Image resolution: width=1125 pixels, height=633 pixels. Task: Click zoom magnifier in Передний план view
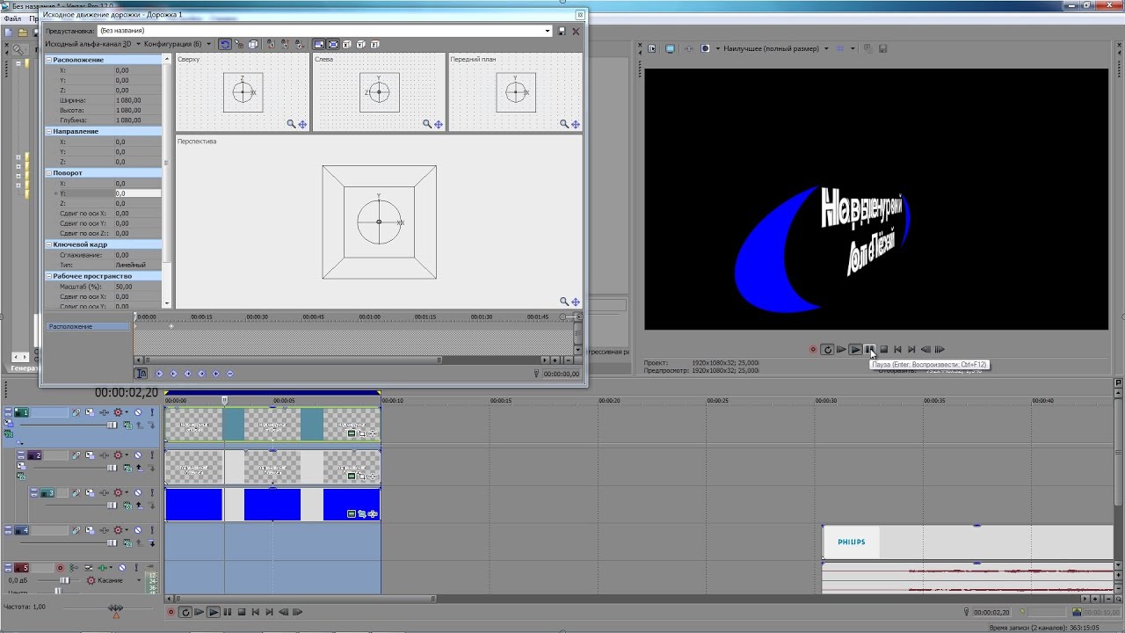point(563,124)
